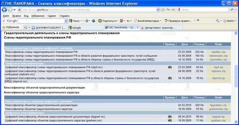
Task: Open the tab list dropdown arrow
Action: pos(29,28)
